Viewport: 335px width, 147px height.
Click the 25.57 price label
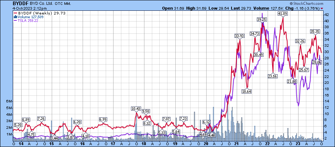tap(304, 70)
